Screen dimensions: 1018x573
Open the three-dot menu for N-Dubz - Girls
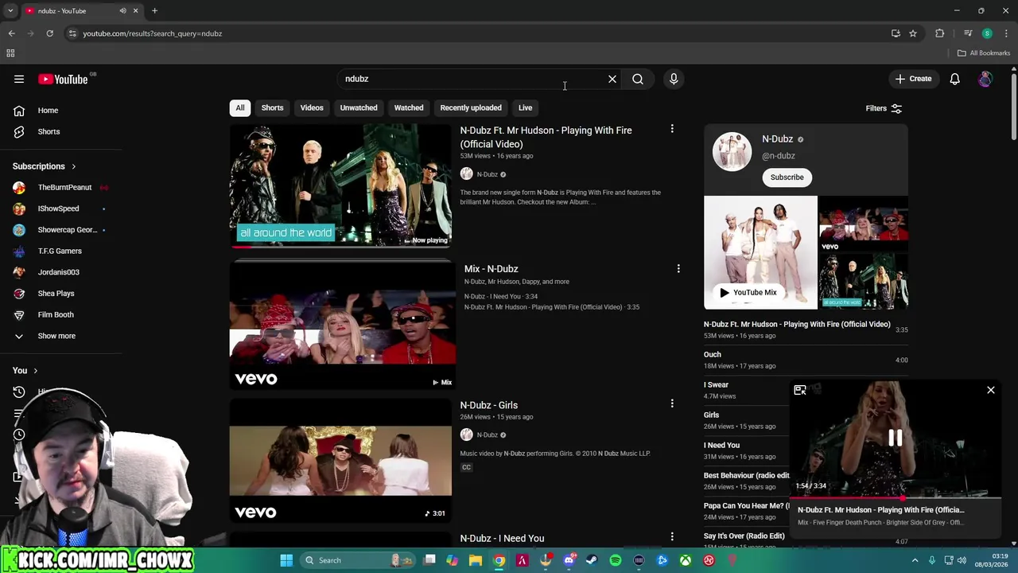[672, 404]
